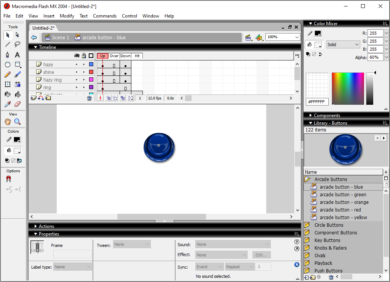Show all layers as outlines
This screenshot has height=282, width=390.
91,56
